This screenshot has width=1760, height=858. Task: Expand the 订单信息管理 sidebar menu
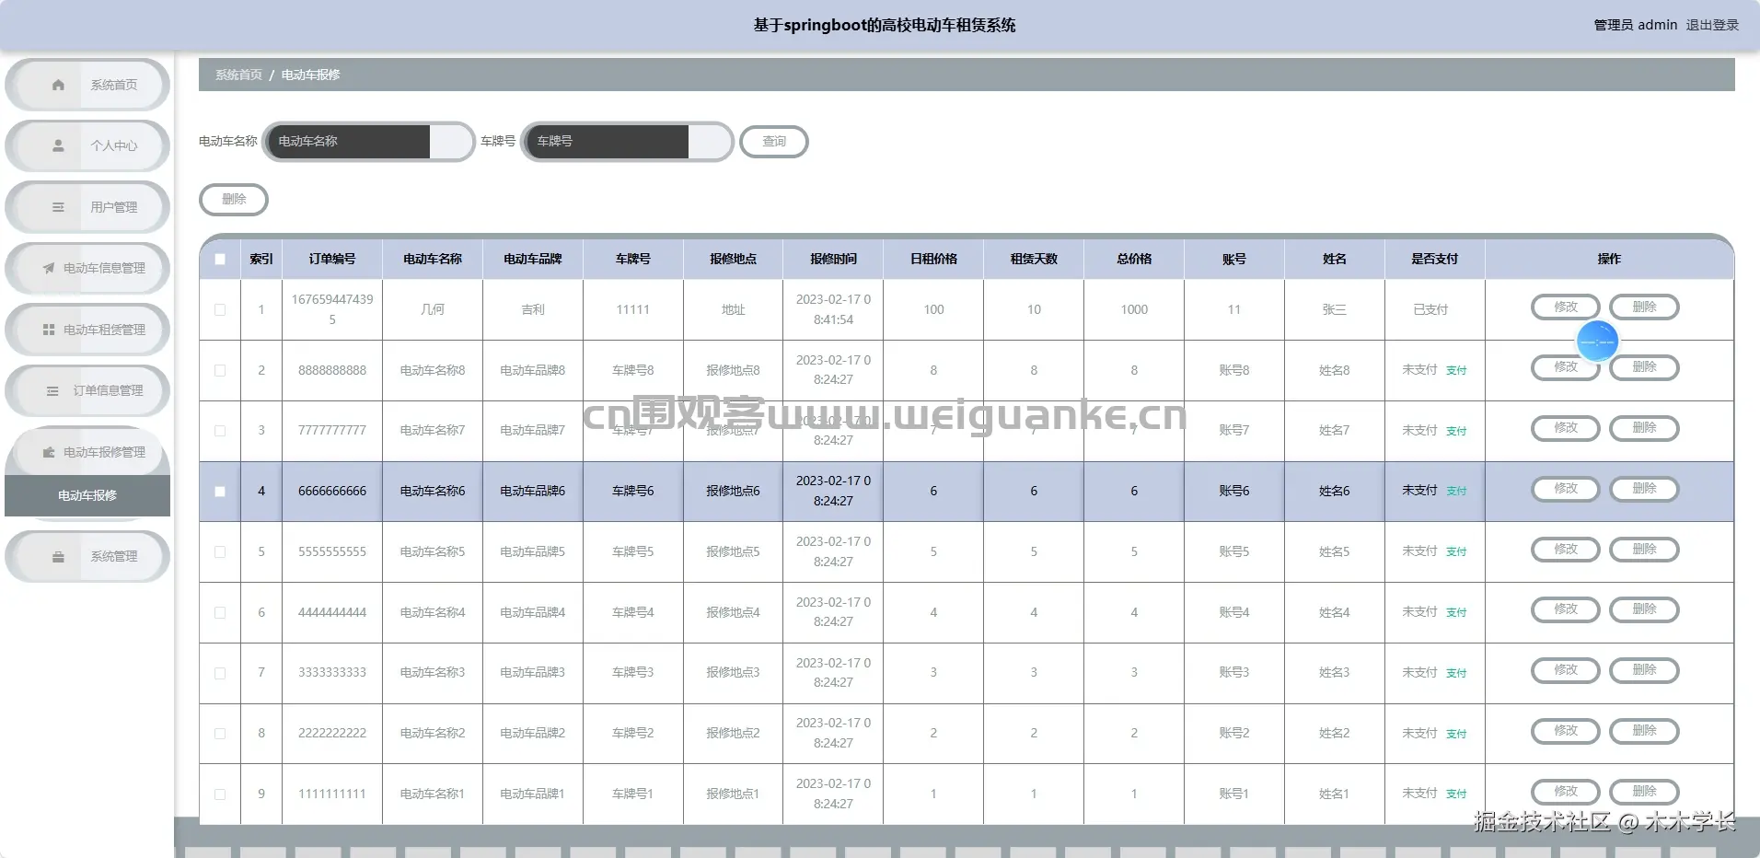click(87, 390)
